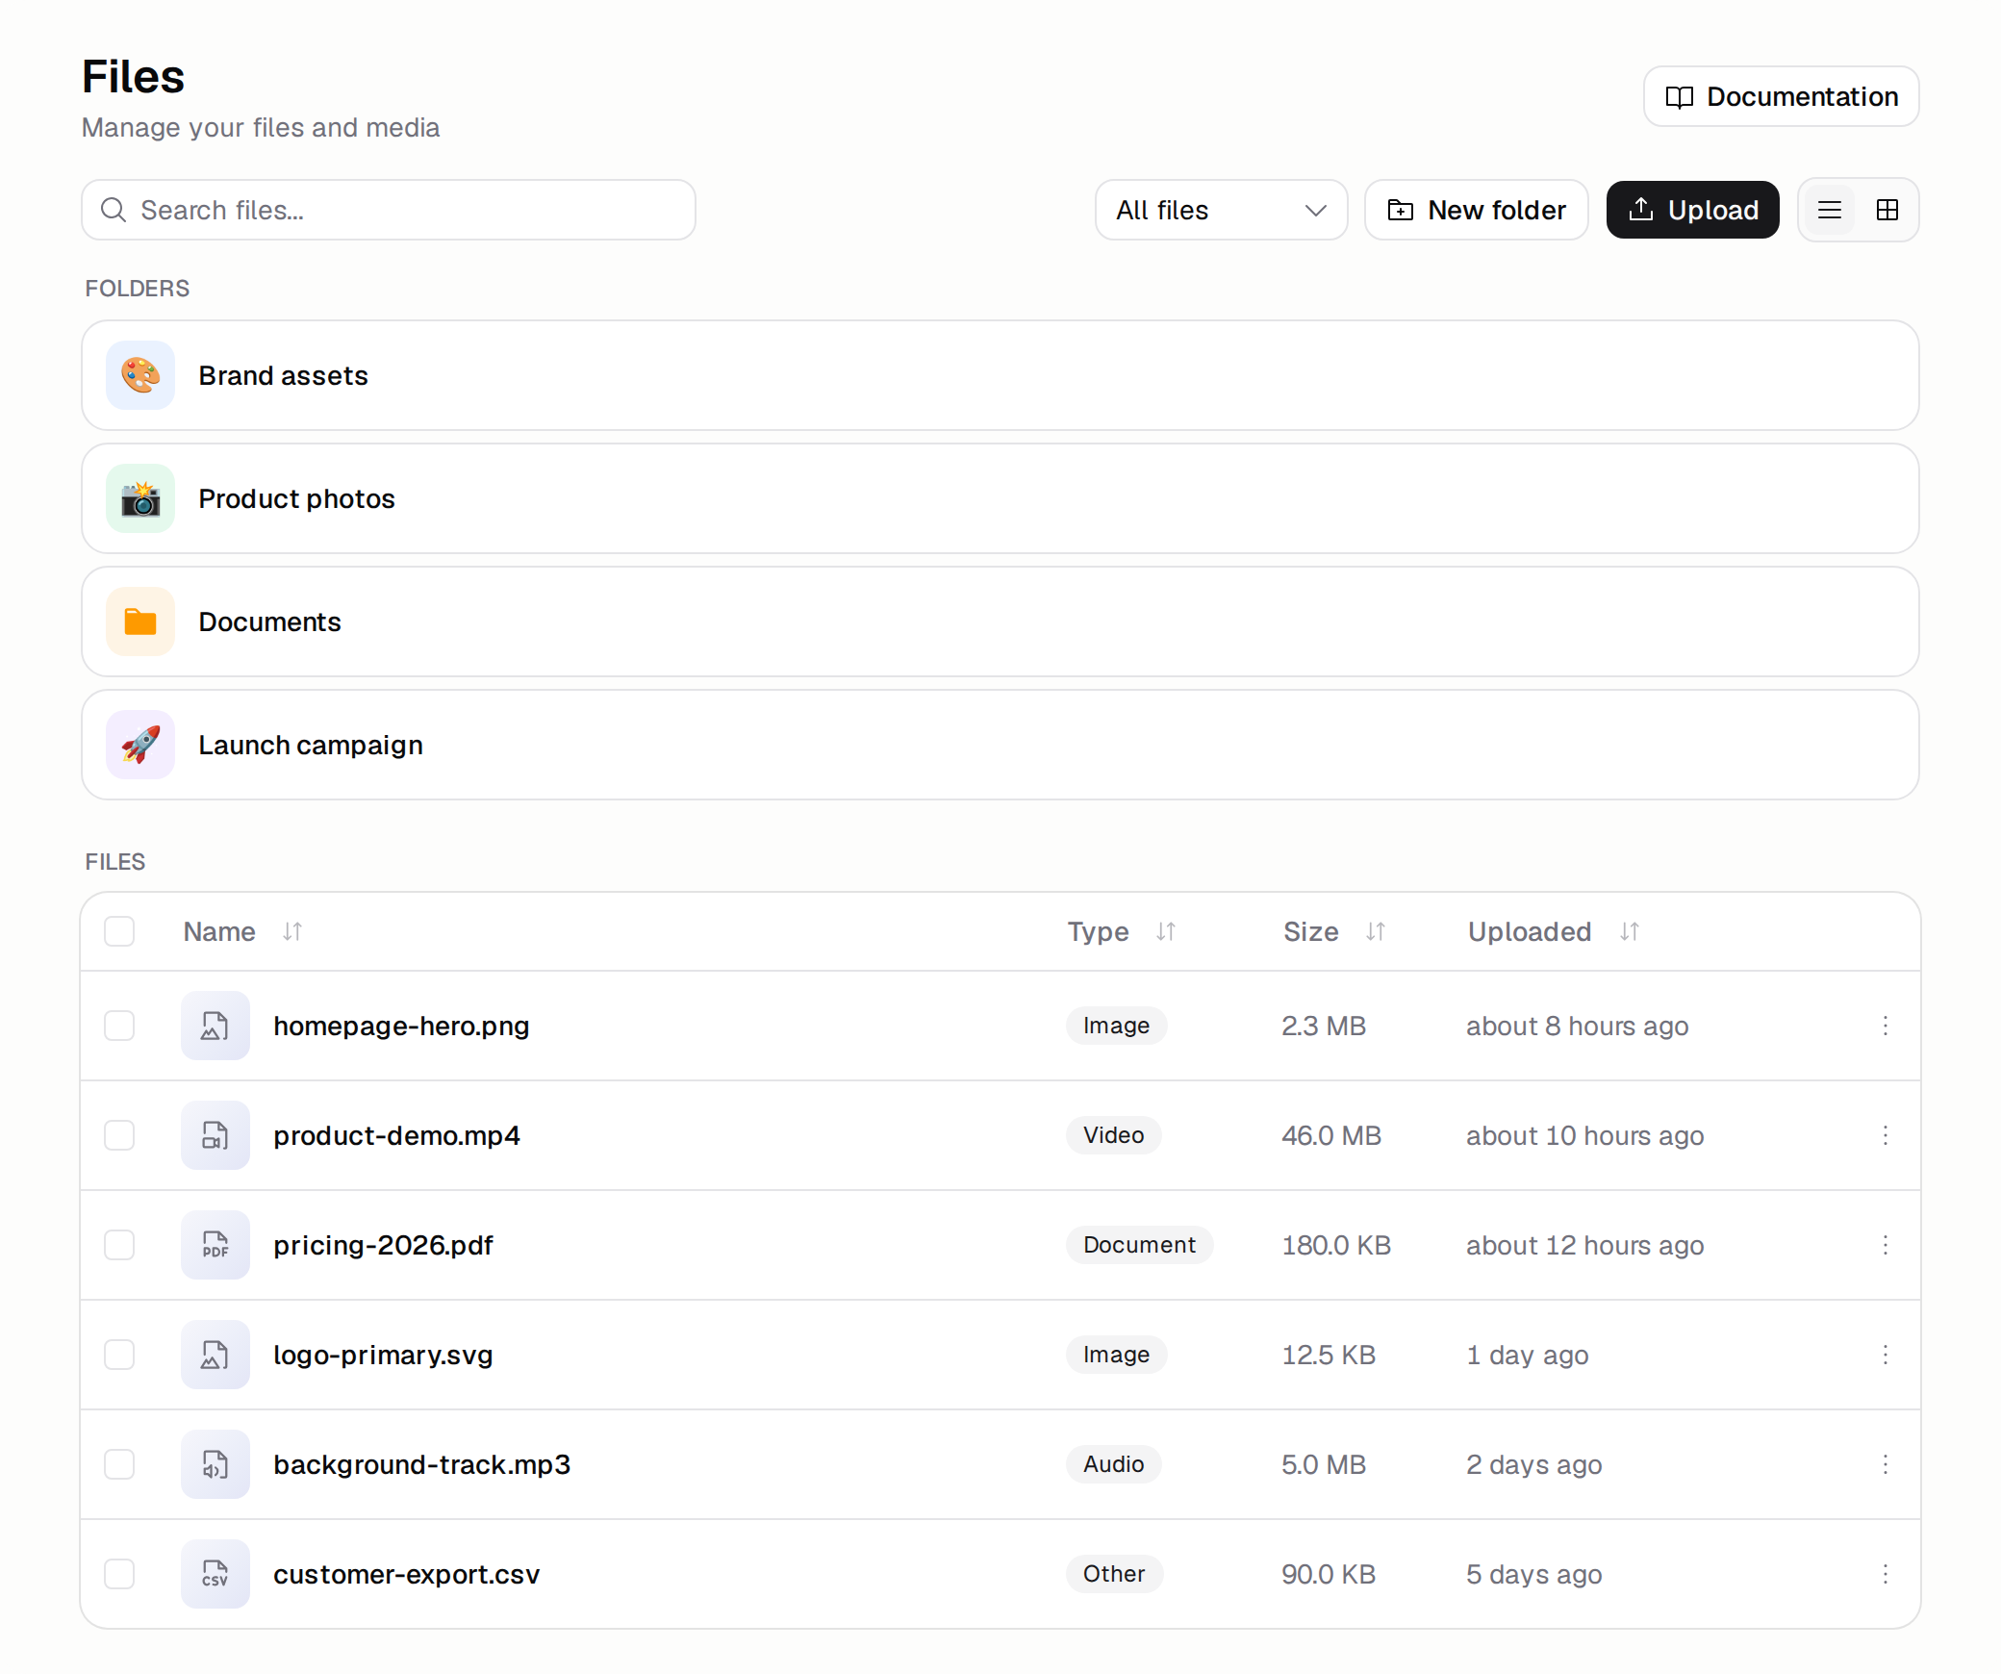2001x1674 pixels.
Task: Select the logo-primary.svg checkbox
Action: [x=119, y=1355]
